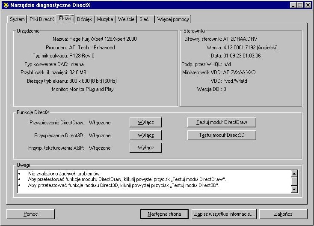The image size is (314, 226).
Task: Click version 4.13.0001.7192 (Angielski)
Action: pyautogui.click(x=251, y=48)
